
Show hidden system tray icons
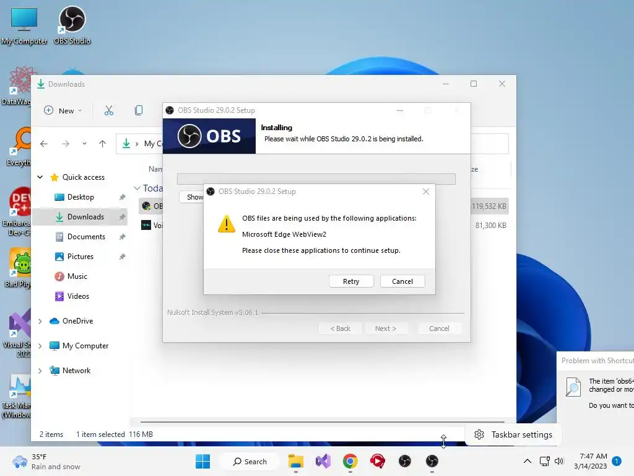click(528, 461)
